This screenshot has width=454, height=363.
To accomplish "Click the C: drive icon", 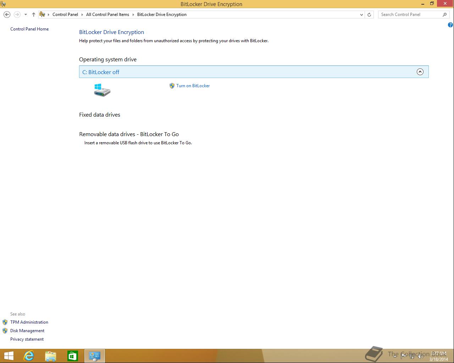I will pyautogui.click(x=102, y=90).
